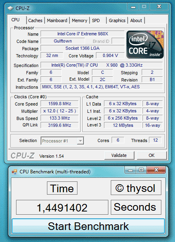175x242 pixels.
Task: Click the Level 2 6 x 256 KBytes value
Action: [123, 118]
